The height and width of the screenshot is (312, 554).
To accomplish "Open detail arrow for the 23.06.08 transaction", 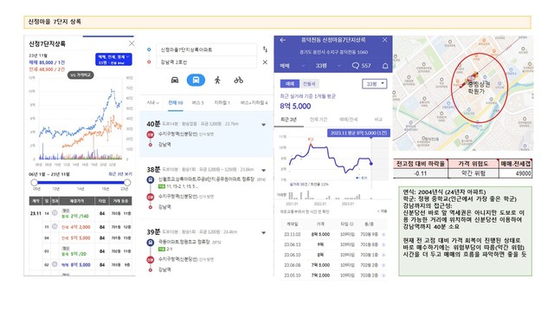I will (383, 265).
